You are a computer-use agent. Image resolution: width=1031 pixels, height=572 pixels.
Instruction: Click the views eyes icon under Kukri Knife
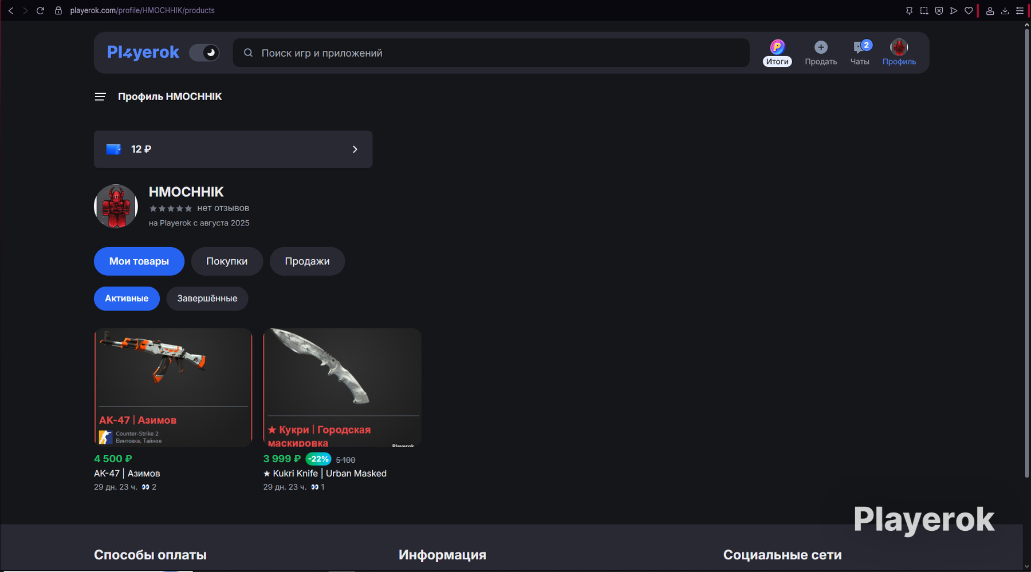tap(315, 487)
